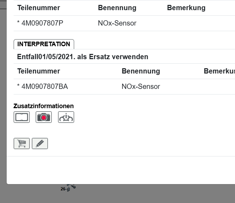The height and width of the screenshot is (203, 235).
Task: Open the vehicle info icon
Action: (66, 117)
